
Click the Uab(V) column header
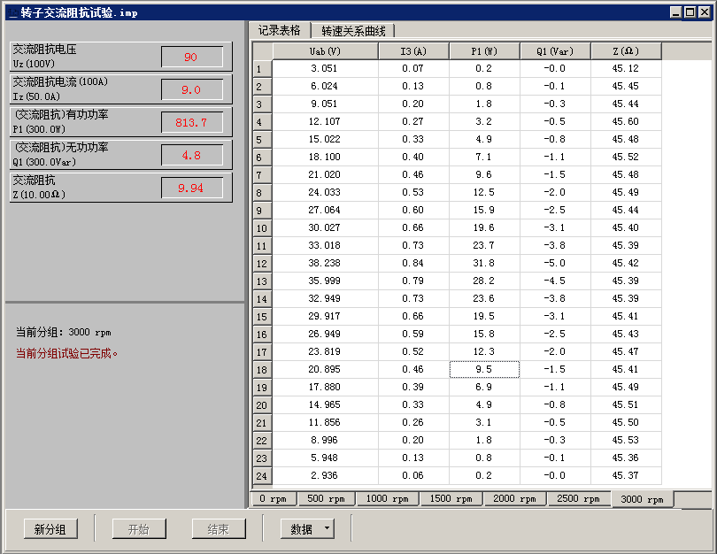325,51
